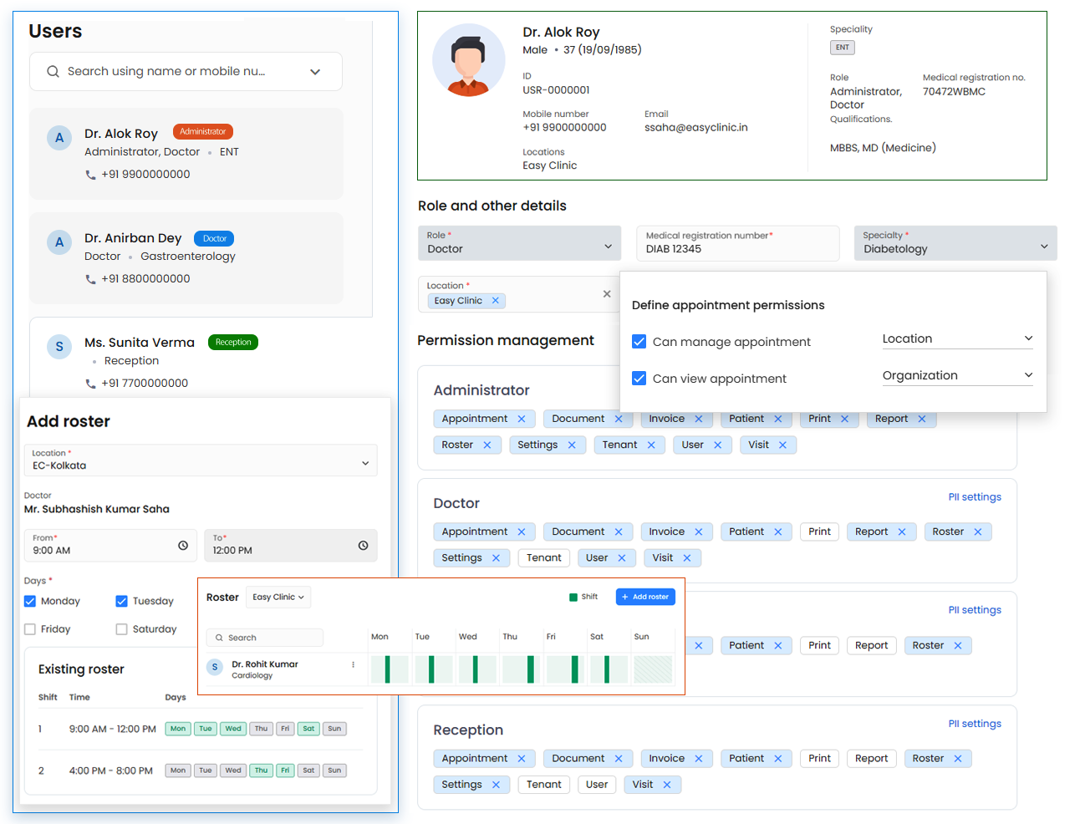Open the Role dropdown set to Doctor
This screenshot has height=824, width=1080.
coord(519,244)
